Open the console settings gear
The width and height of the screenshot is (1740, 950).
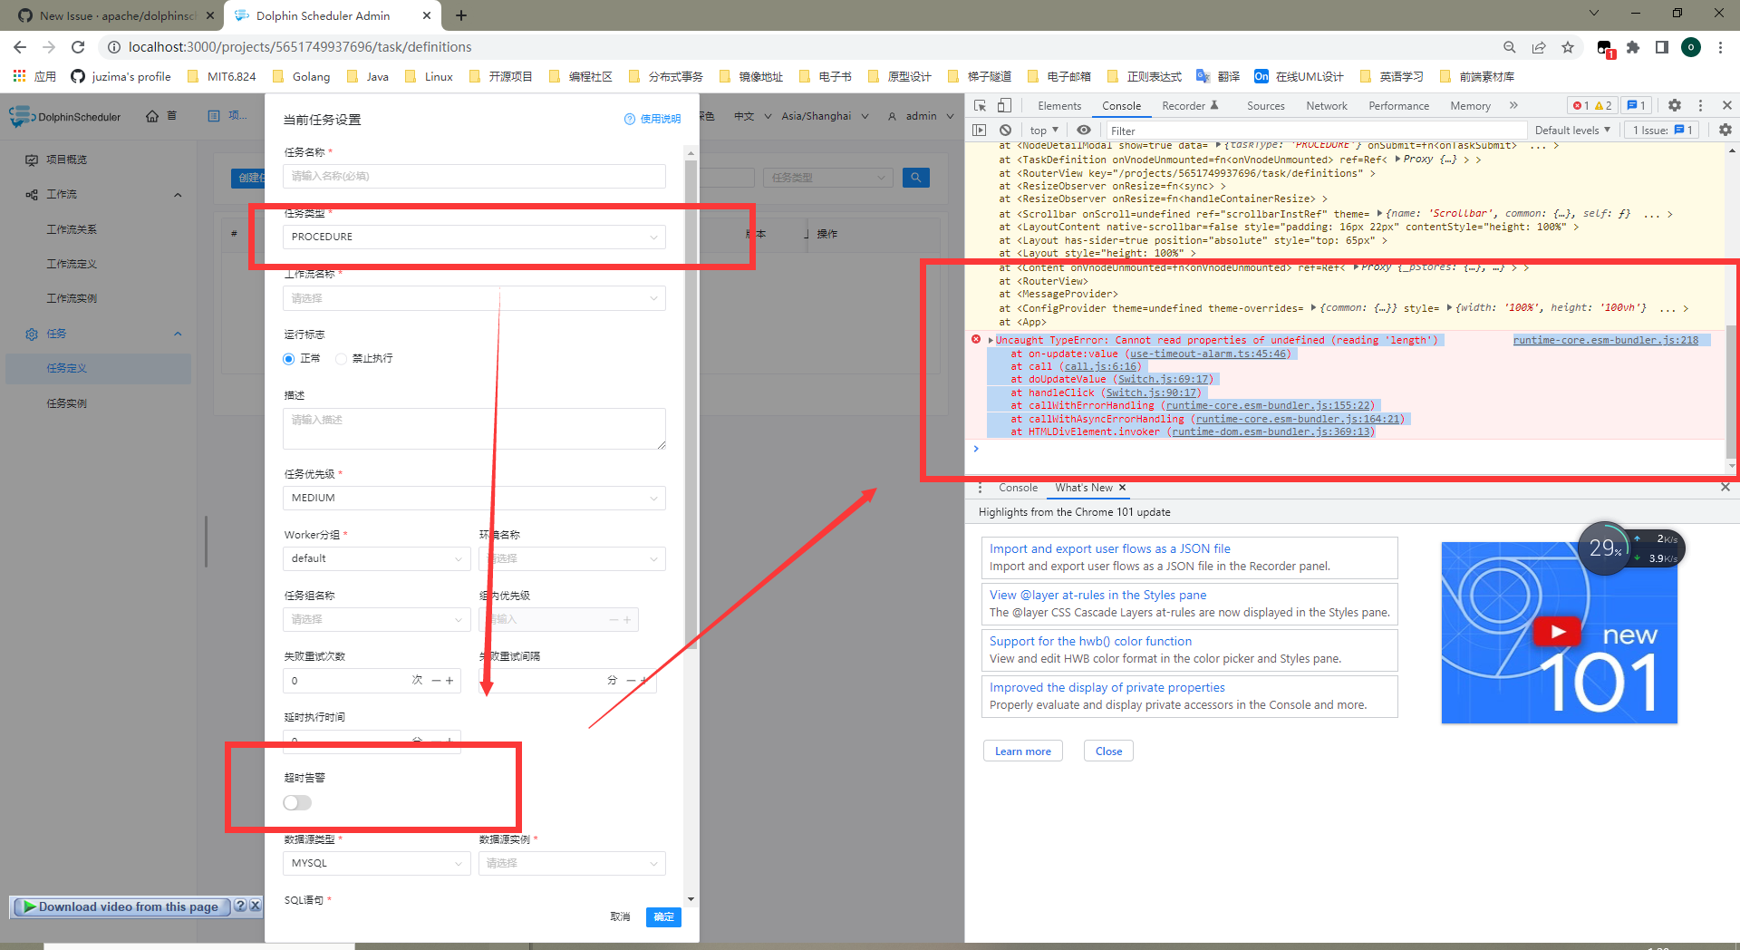1725,131
